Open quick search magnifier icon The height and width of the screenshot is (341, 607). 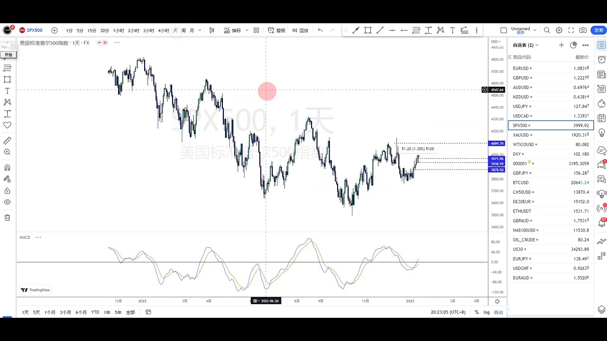coord(547,30)
